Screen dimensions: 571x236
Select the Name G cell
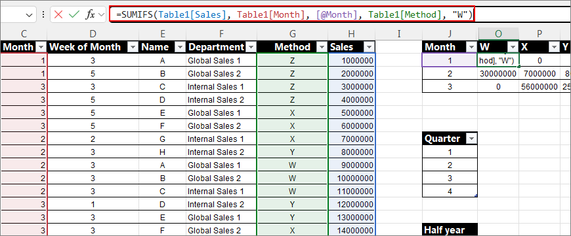coord(162,139)
